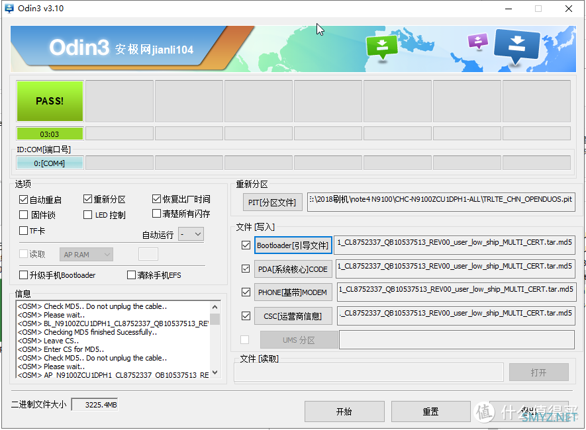Click the green download bubble icon in banner

coord(382,47)
